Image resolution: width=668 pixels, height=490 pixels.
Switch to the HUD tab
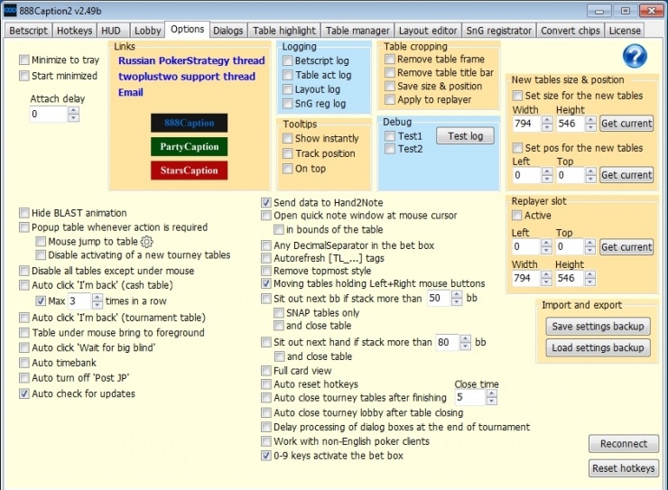(112, 31)
